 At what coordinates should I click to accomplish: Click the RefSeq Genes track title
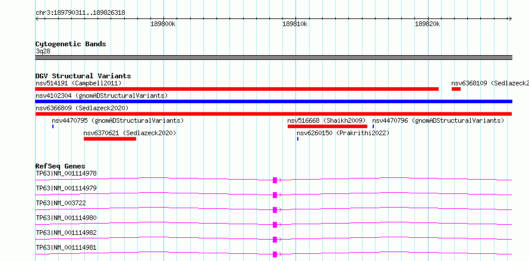click(x=61, y=166)
